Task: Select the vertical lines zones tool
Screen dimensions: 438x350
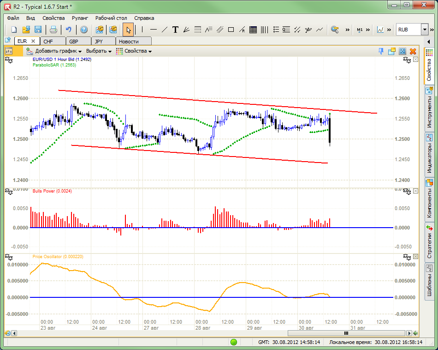Action: point(264,30)
